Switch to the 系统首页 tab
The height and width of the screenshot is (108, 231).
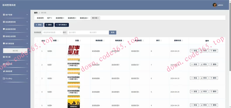(x=40, y=18)
